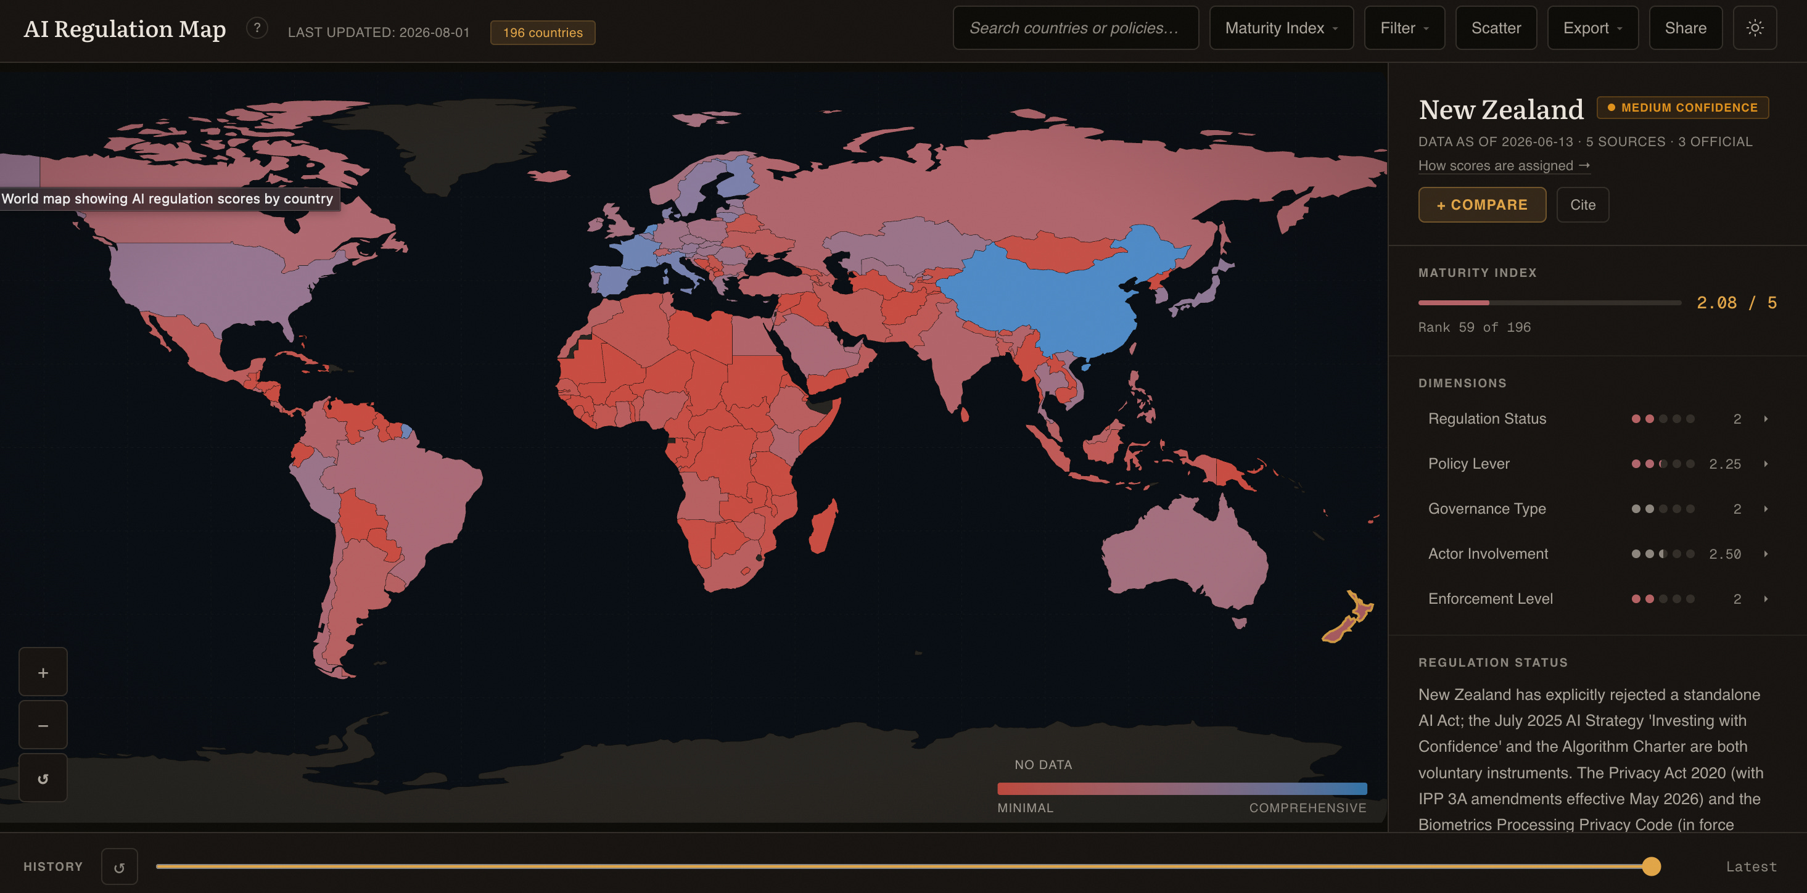Click the Maturity Index progress bar
This screenshot has height=893, width=1807.
click(x=1550, y=303)
